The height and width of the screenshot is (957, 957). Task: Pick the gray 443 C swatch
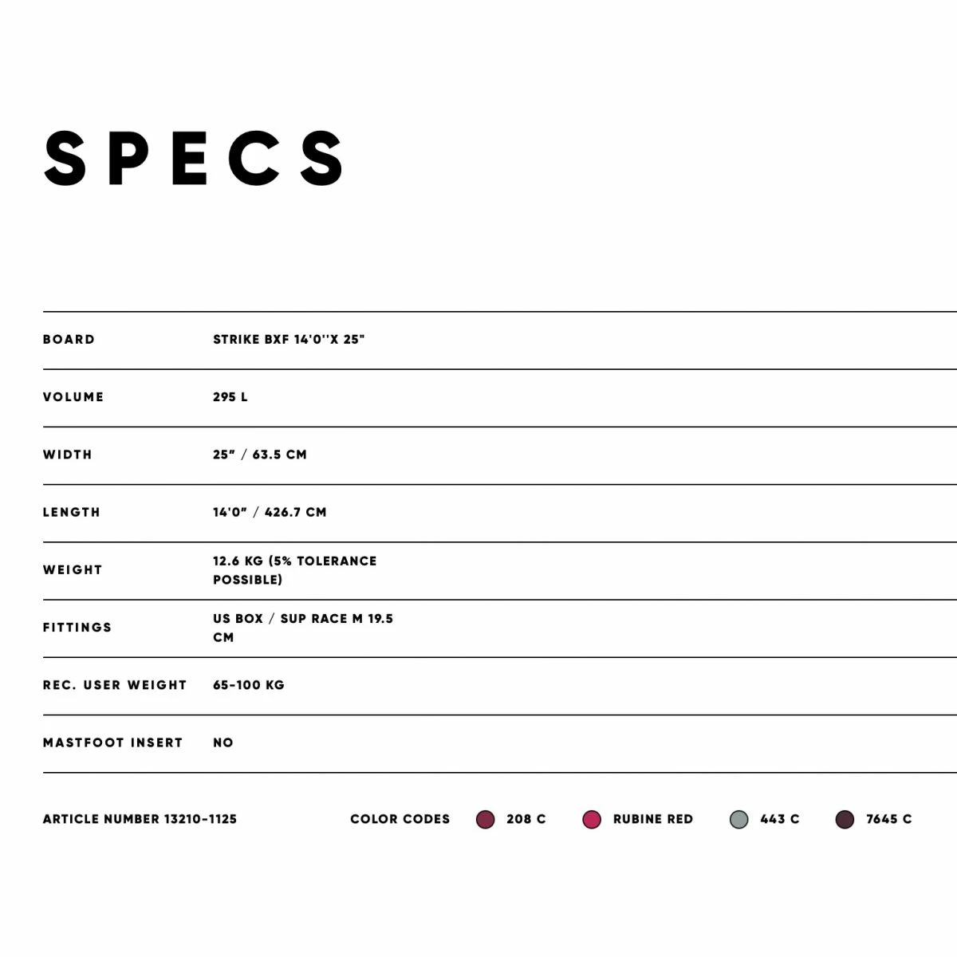(739, 820)
